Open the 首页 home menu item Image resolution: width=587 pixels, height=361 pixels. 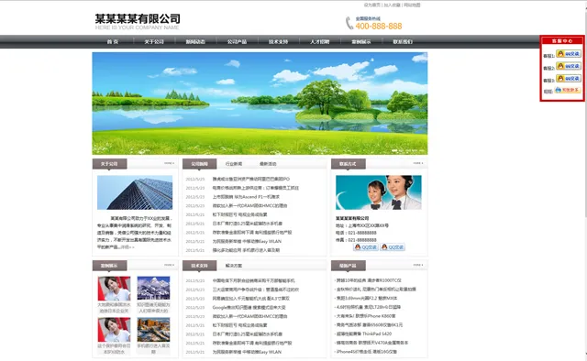[x=113, y=41]
